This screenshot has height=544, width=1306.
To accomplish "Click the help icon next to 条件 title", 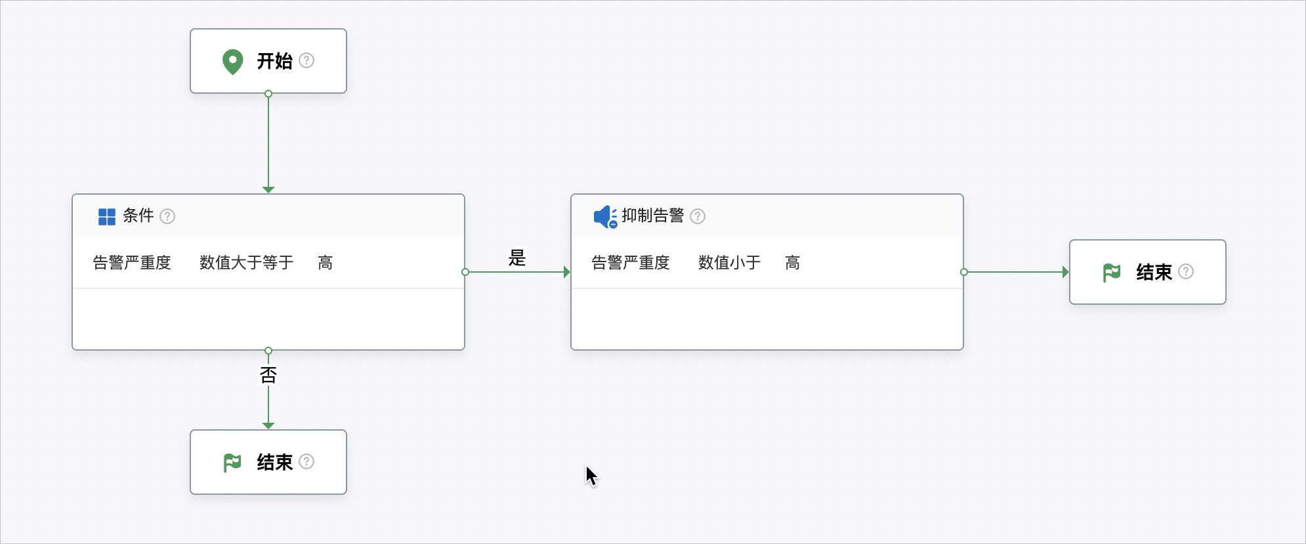I will pos(168,216).
